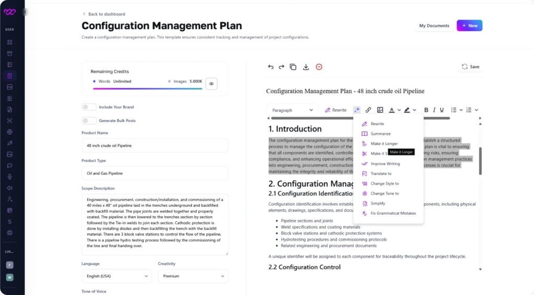Select Improve Writing menu option

[x=388, y=164]
